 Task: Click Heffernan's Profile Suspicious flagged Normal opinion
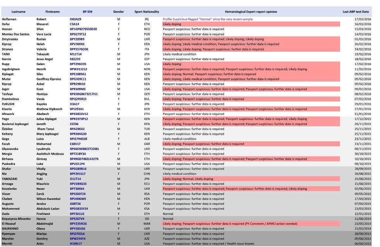click(208, 19)
